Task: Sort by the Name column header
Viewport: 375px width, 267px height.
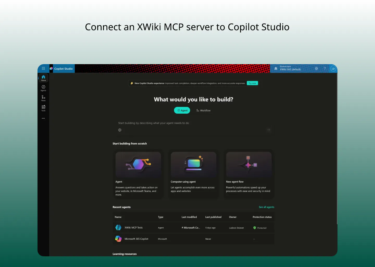Action: click(118, 217)
